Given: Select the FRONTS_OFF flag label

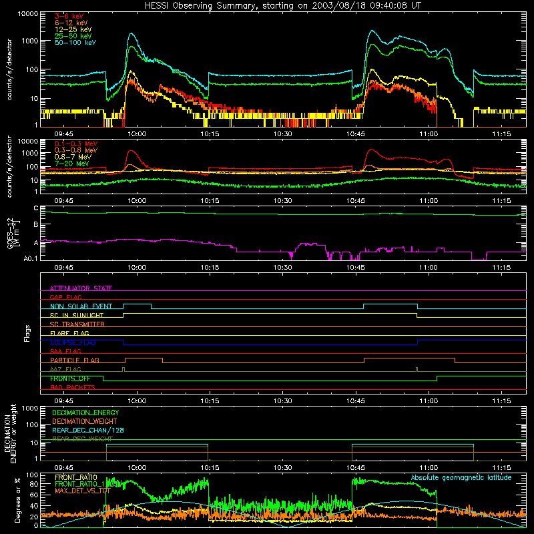Looking at the screenshot, I should [70, 378].
